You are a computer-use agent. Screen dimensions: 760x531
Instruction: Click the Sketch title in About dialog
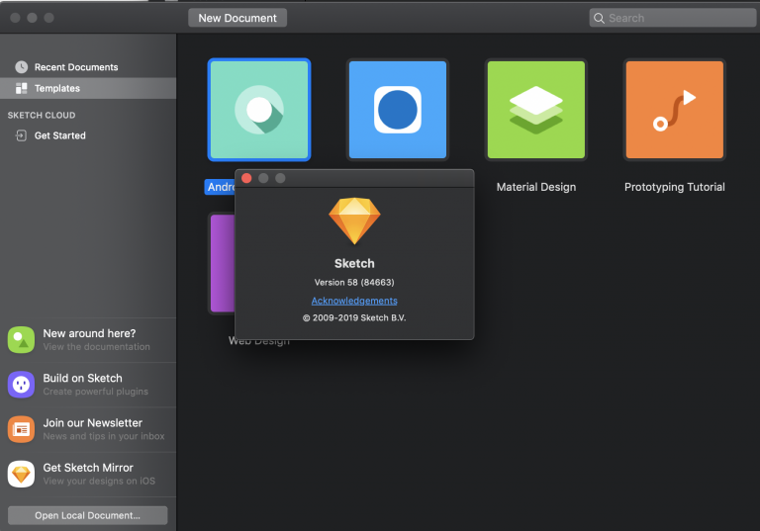(x=354, y=264)
